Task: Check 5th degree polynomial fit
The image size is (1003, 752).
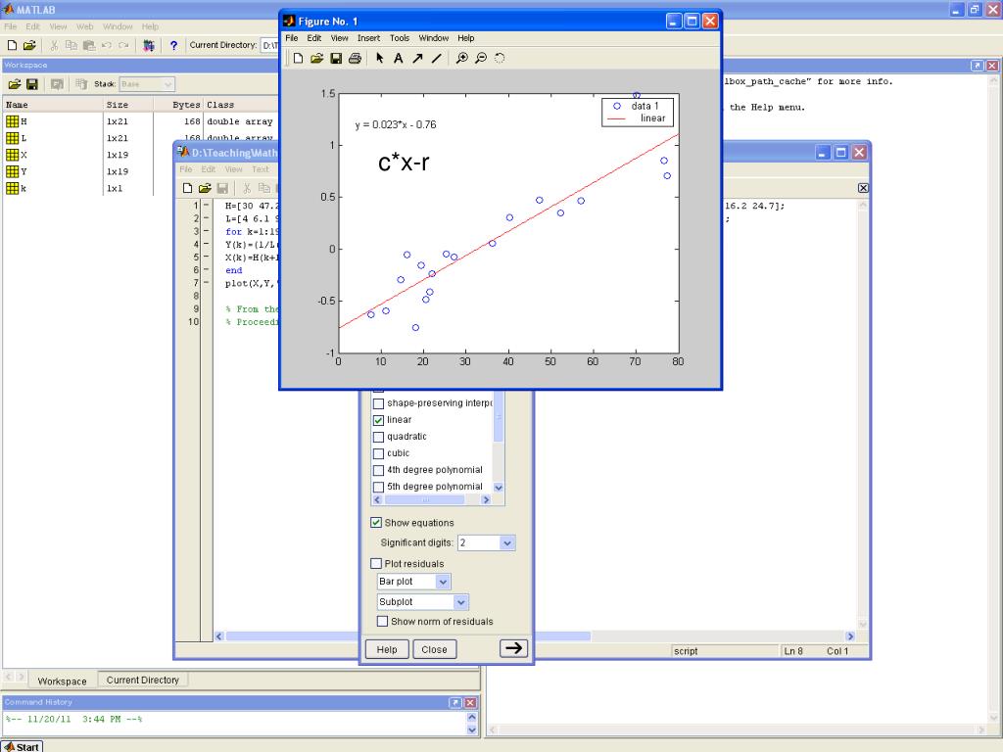Action: (x=378, y=487)
